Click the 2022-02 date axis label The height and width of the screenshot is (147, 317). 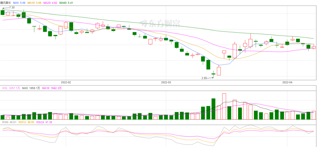(66, 82)
